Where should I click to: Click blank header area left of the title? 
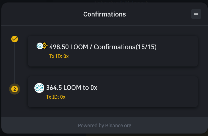41,14
